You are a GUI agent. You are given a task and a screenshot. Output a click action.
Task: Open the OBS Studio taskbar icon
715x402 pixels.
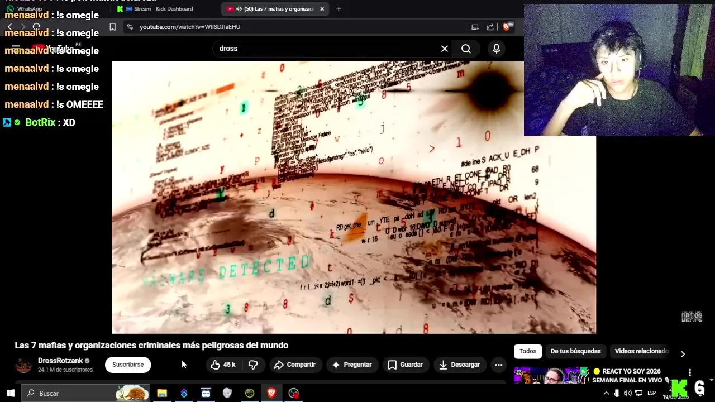coord(293,393)
